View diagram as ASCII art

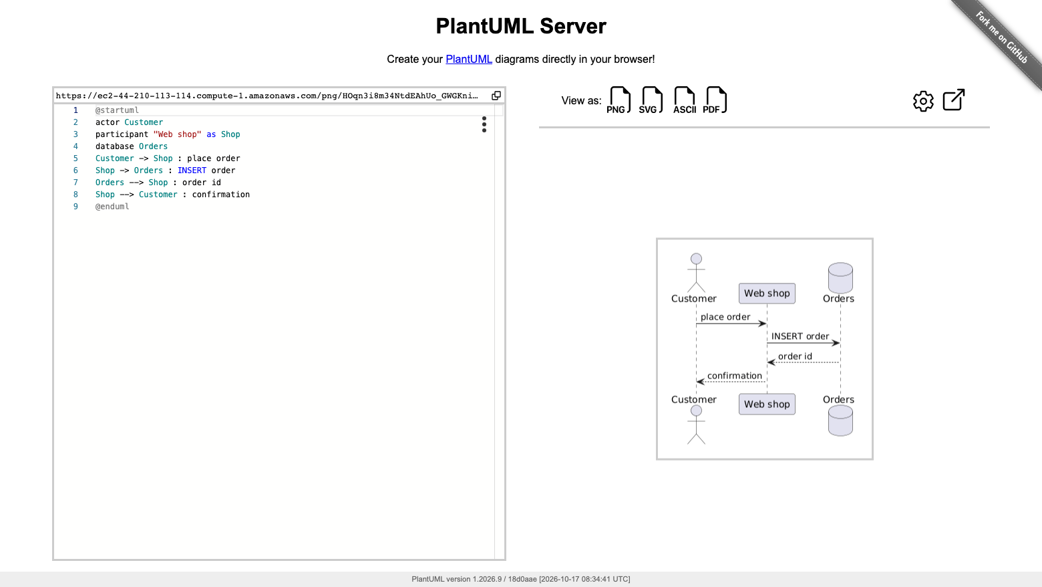pyautogui.click(x=685, y=100)
